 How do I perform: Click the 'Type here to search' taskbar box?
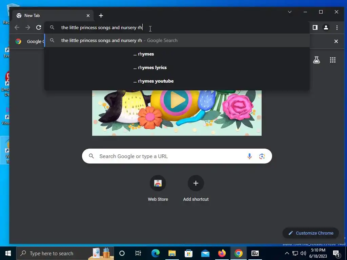[65, 253]
